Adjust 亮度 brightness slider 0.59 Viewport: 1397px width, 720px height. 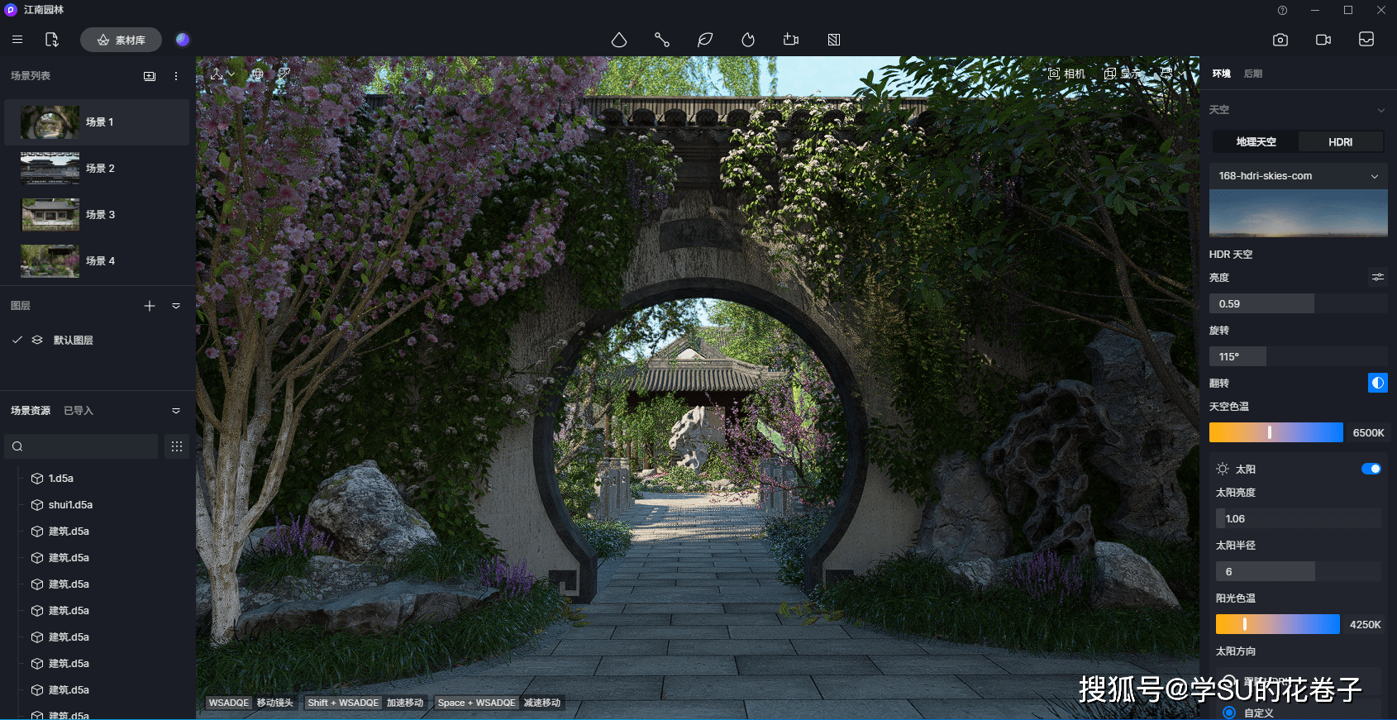pyautogui.click(x=1298, y=303)
